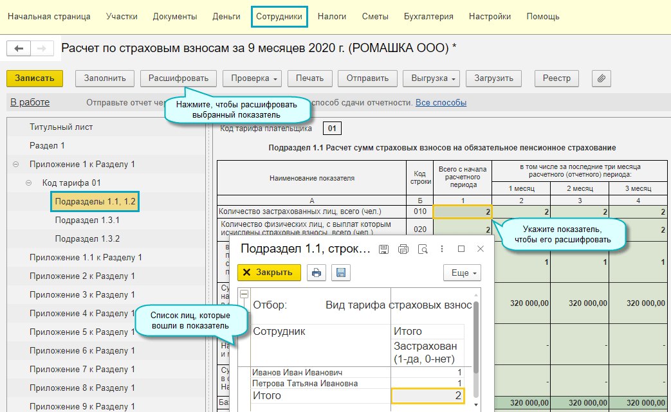The image size is (671, 412).
Task: Select Подраздел 1.3.2 in the tree
Action: [87, 239]
